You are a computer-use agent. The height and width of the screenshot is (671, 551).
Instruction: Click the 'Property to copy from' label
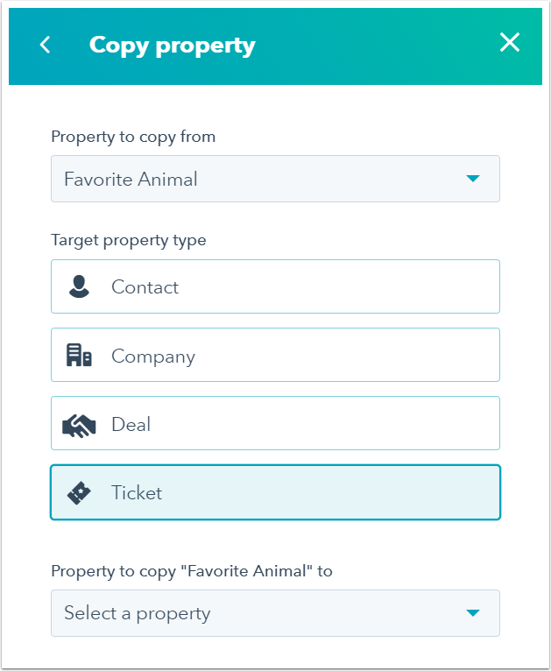133,137
